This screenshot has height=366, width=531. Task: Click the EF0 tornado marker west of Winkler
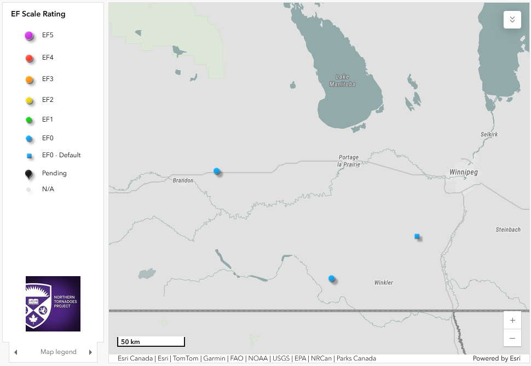332,278
